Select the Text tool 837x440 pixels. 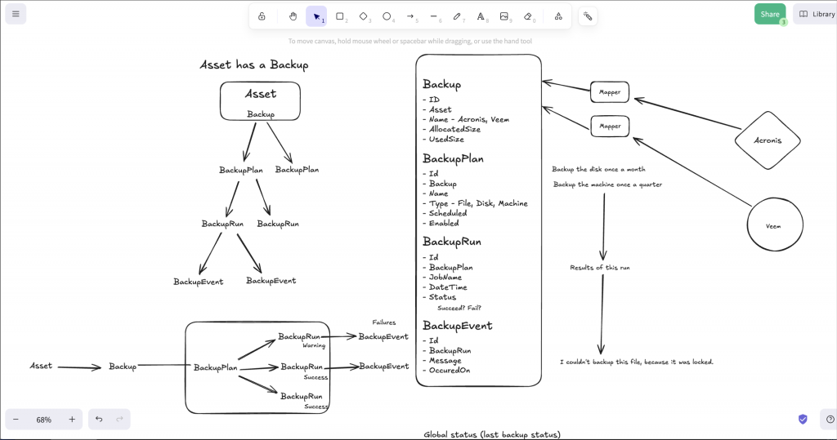point(481,16)
